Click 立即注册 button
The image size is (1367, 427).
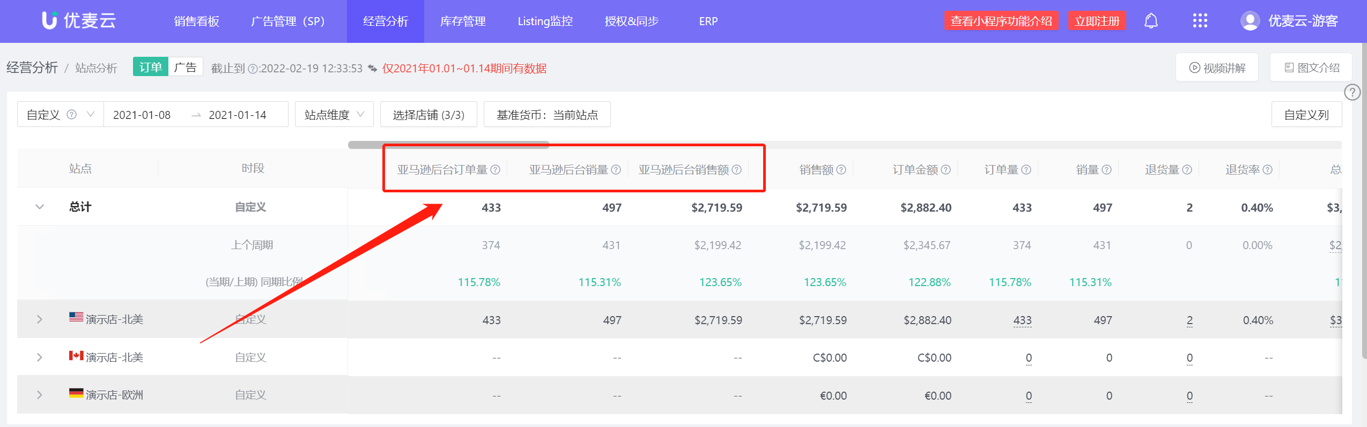coord(1097,21)
